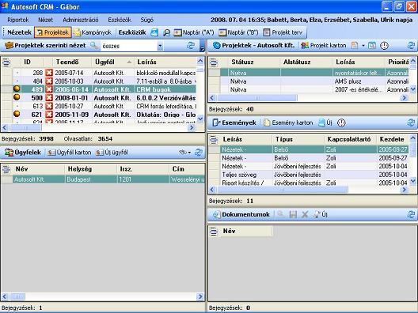The height and width of the screenshot is (313, 418).
Task: Add new document with Új
Action: (320, 214)
